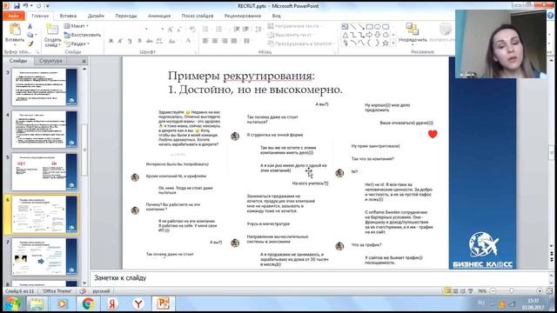This screenshot has height=313, width=557.
Task: Save the presentation from quick access toolbar
Action: coord(17,6)
